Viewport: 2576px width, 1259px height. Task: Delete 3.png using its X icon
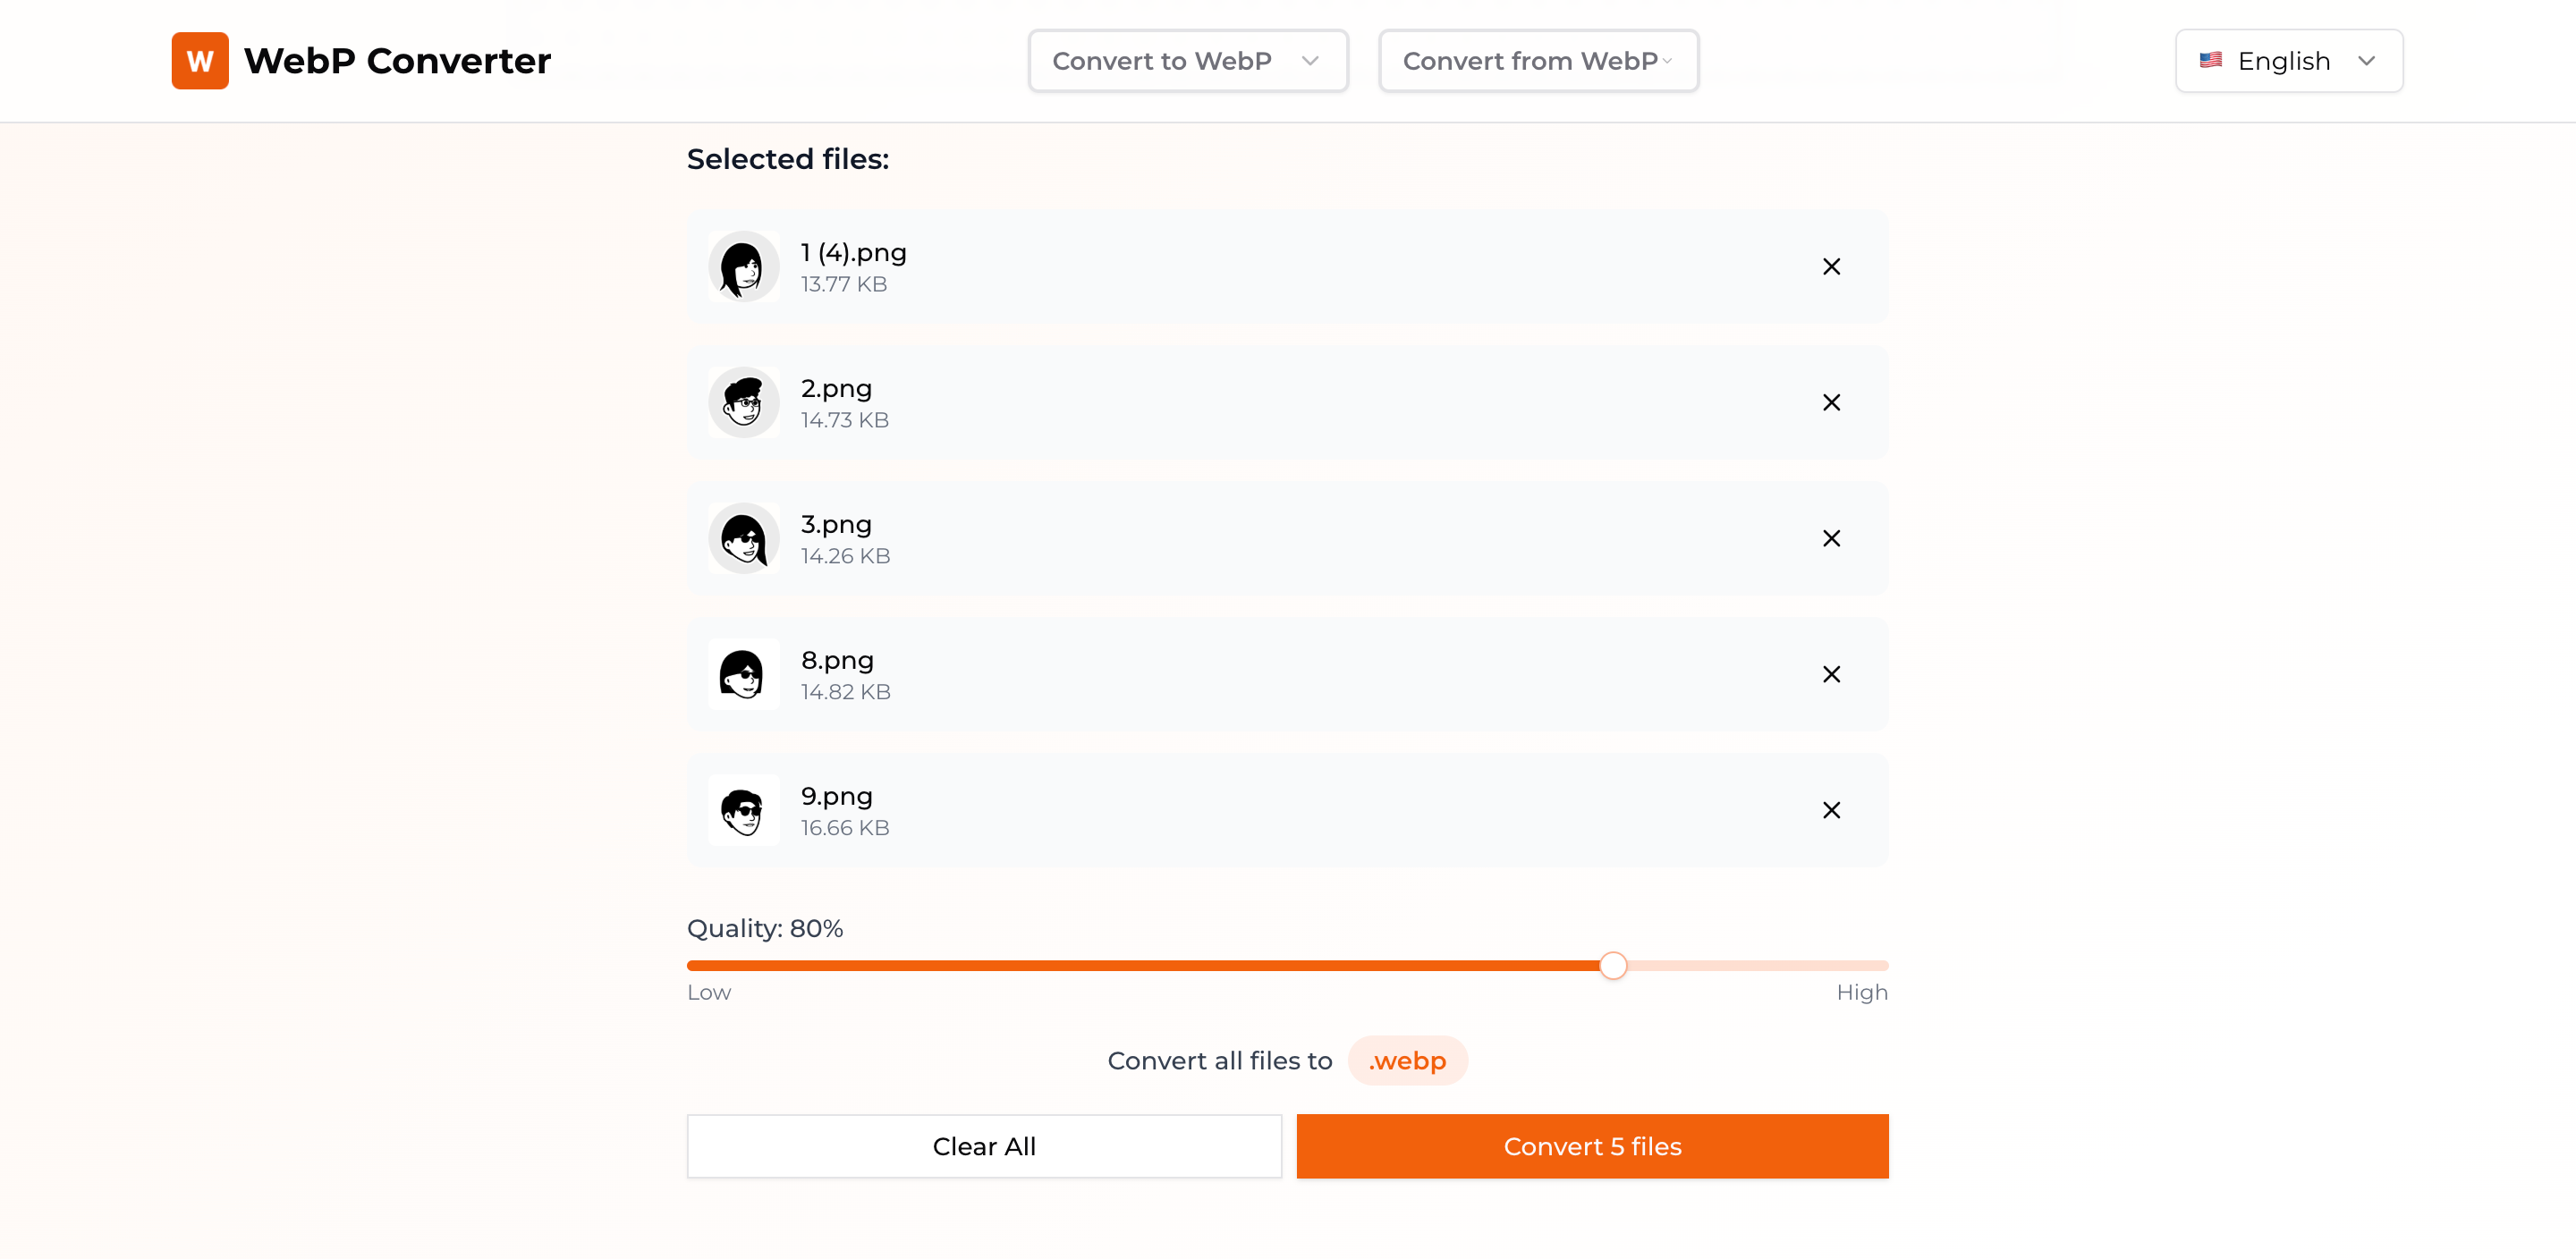pyautogui.click(x=1831, y=539)
